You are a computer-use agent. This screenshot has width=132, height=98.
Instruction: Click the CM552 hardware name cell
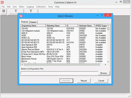[x=82, y=33]
